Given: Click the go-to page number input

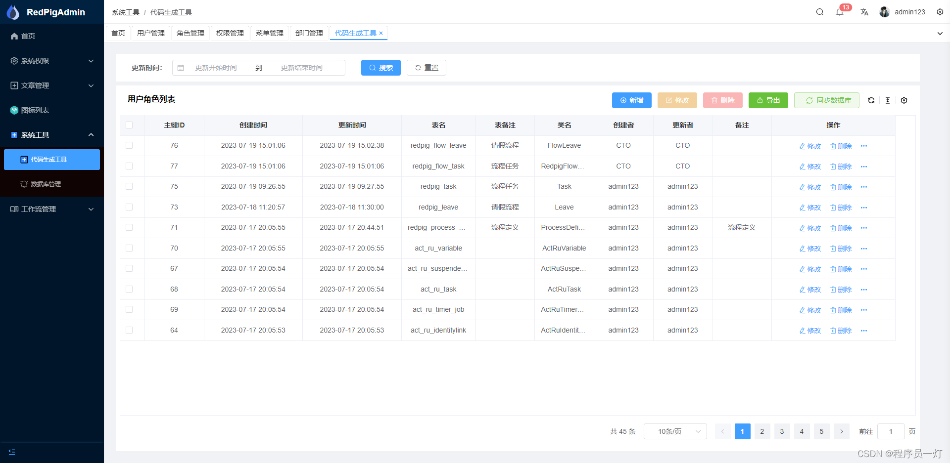Looking at the screenshot, I should click(x=891, y=431).
